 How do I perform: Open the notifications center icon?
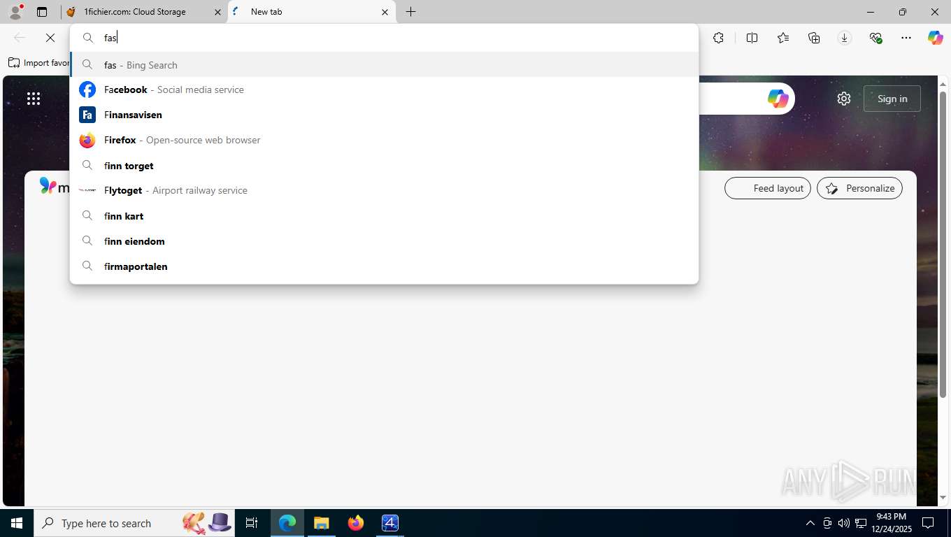coord(928,523)
